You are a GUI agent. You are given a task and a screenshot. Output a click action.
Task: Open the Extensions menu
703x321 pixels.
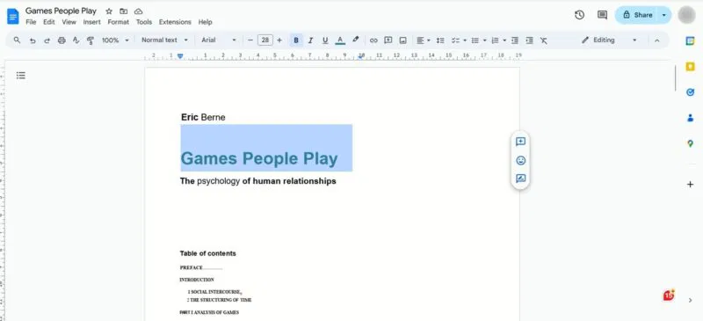point(175,22)
